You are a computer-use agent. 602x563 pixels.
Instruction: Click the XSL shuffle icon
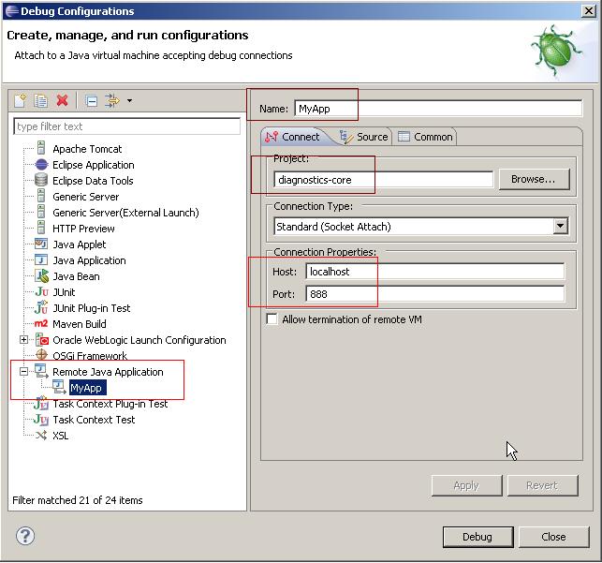[x=41, y=435]
